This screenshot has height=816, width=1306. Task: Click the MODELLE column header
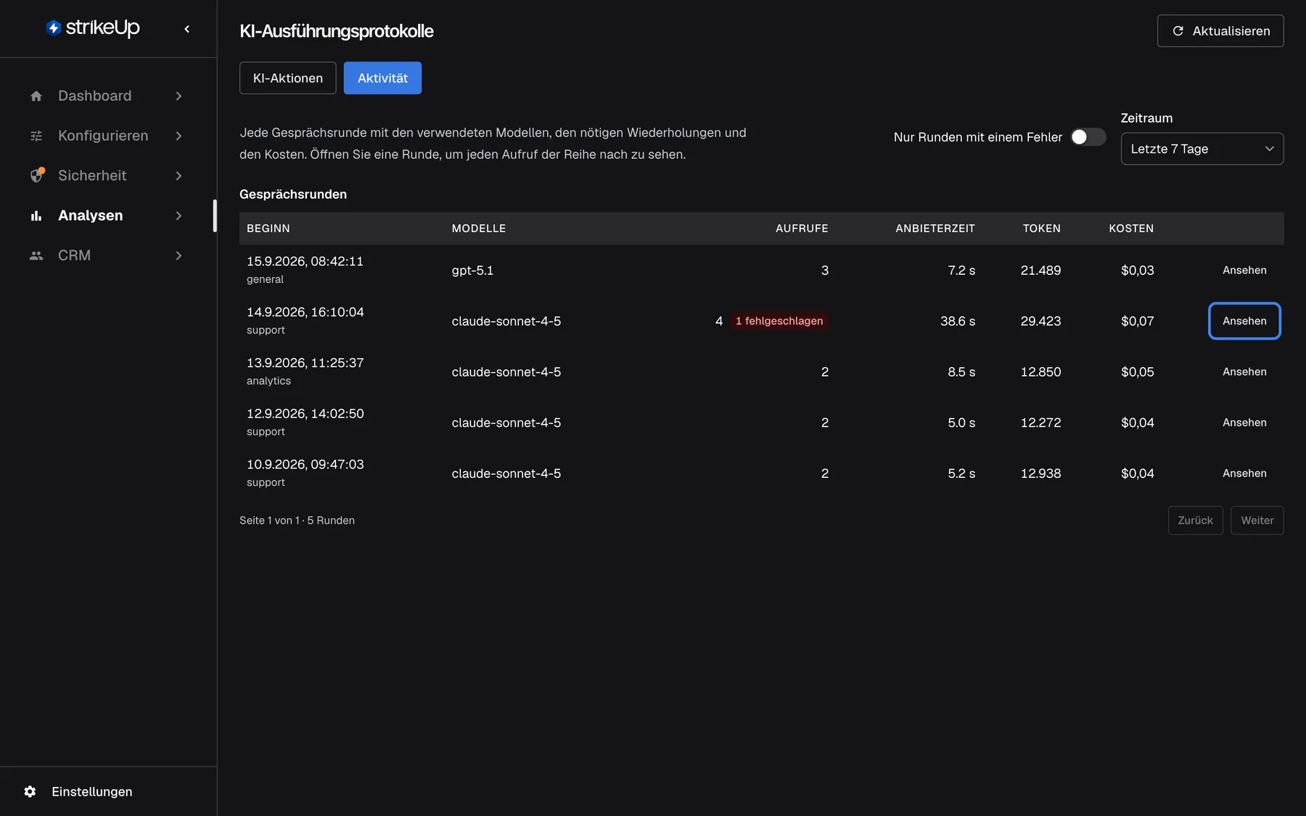click(479, 228)
